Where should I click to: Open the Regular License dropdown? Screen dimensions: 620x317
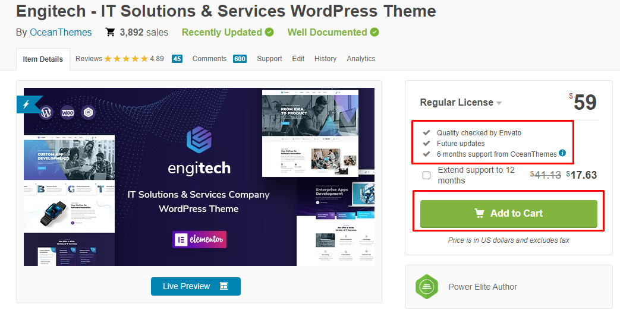(461, 102)
